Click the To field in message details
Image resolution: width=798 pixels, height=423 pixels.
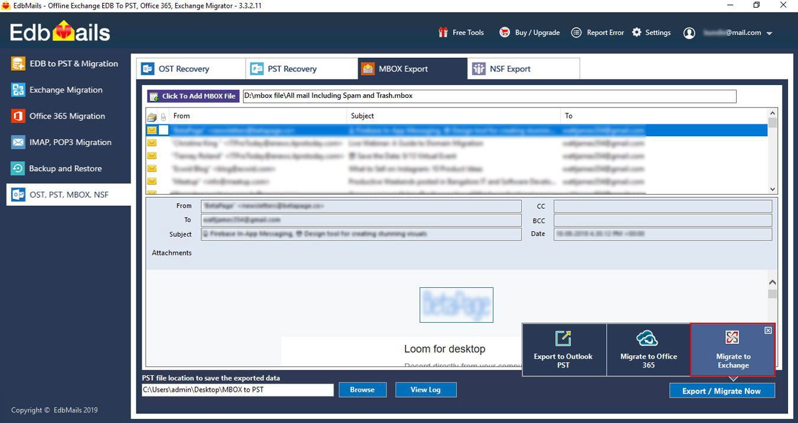pyautogui.click(x=361, y=220)
